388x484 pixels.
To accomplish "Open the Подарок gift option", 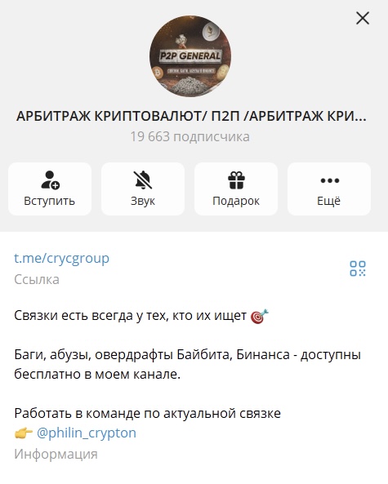I will (236, 189).
